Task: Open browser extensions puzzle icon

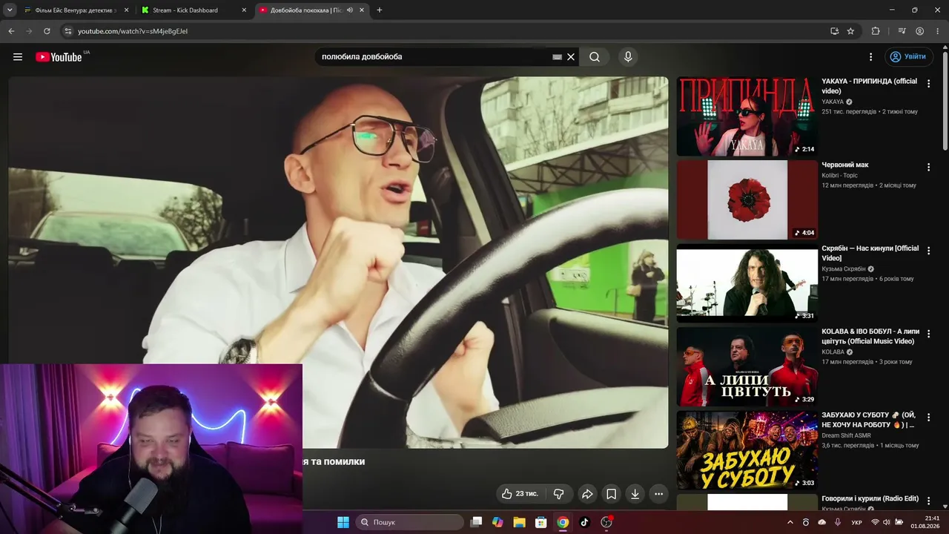Action: tap(876, 31)
